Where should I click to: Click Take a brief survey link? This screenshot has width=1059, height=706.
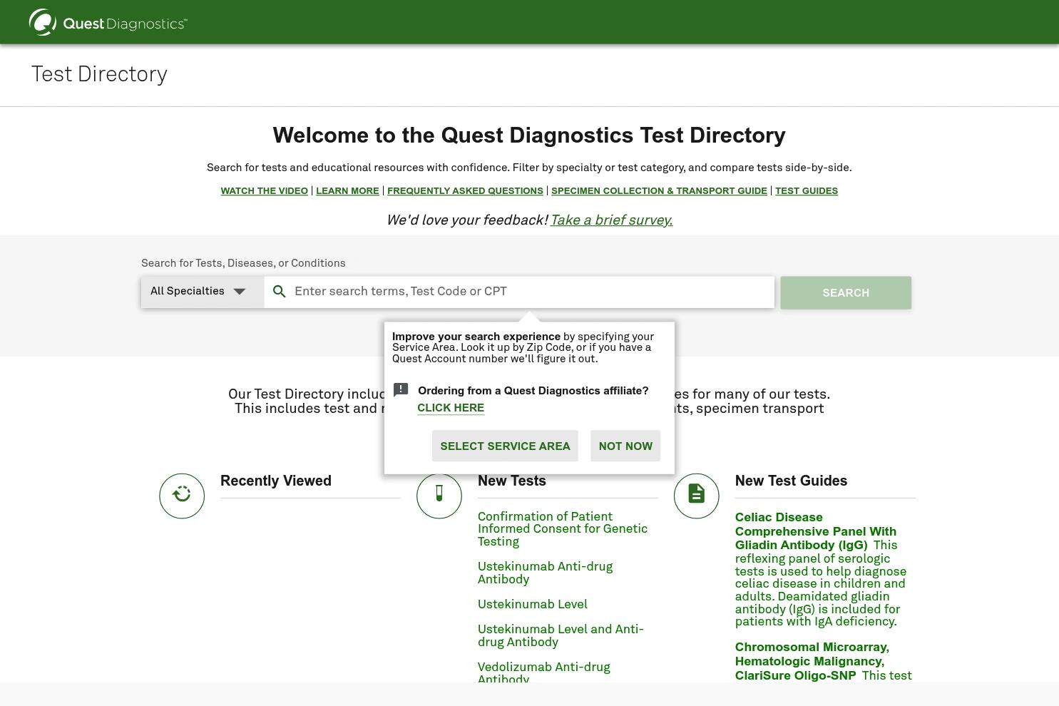611,220
